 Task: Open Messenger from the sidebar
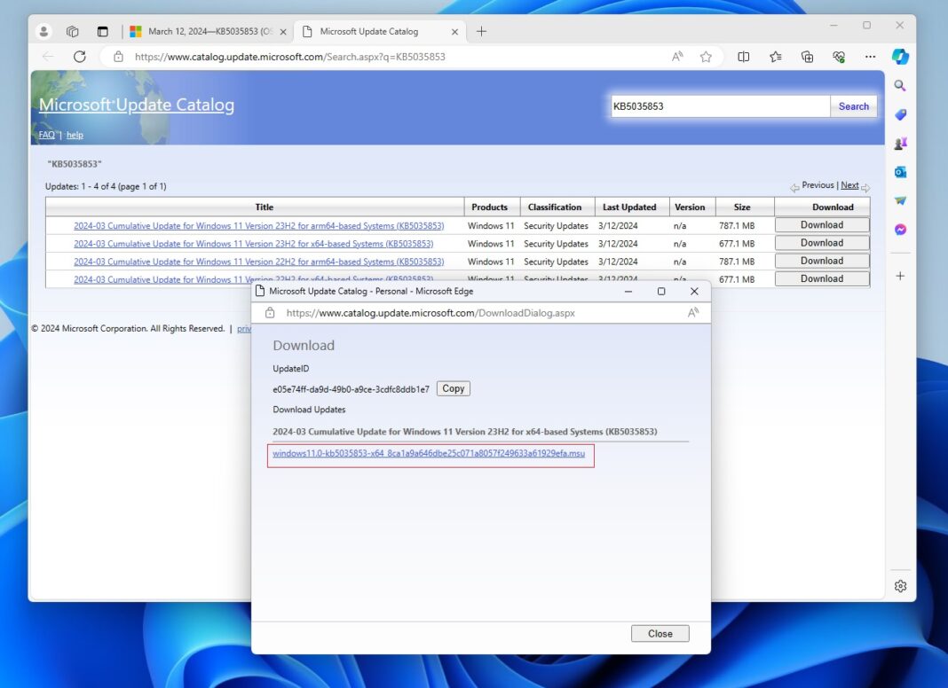[900, 228]
